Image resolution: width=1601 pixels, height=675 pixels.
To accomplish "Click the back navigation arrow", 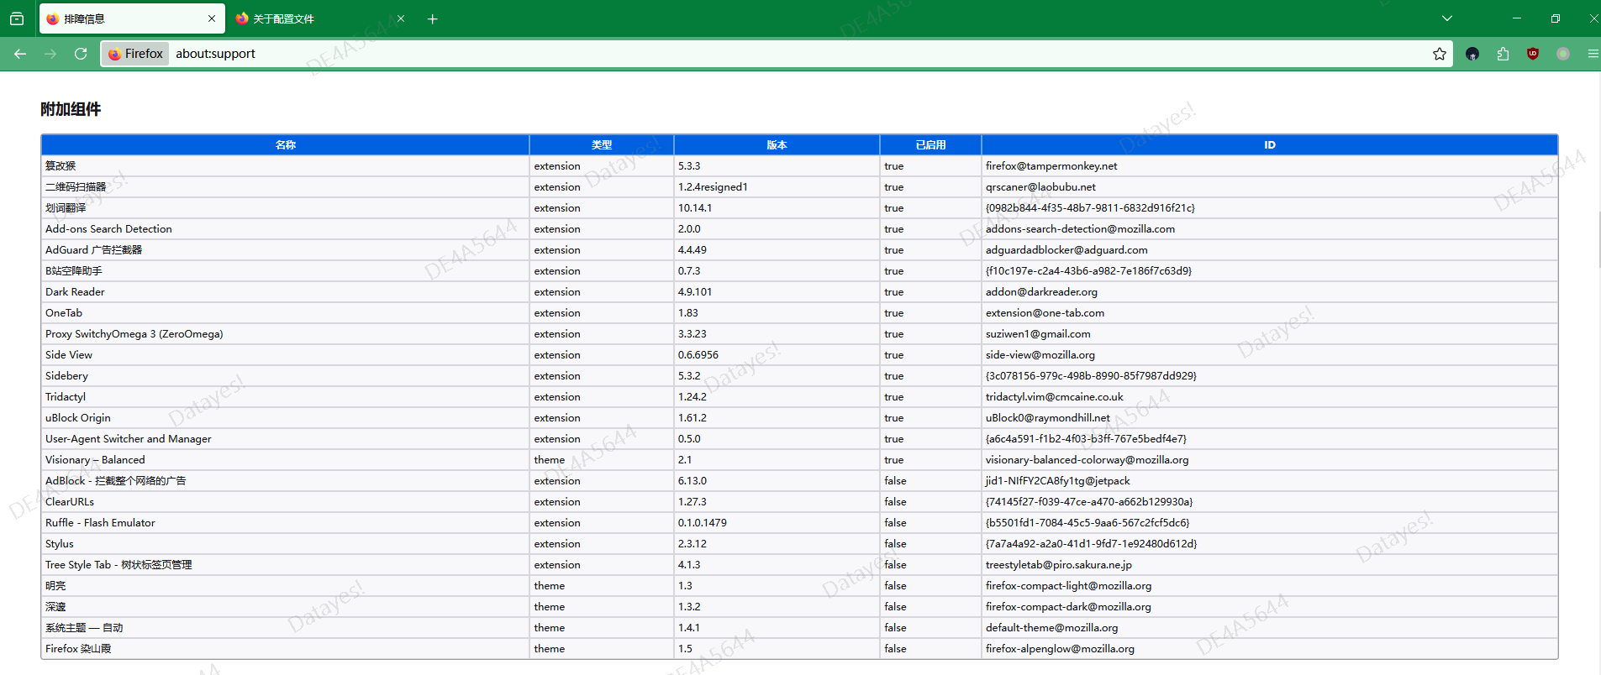I will (x=20, y=54).
